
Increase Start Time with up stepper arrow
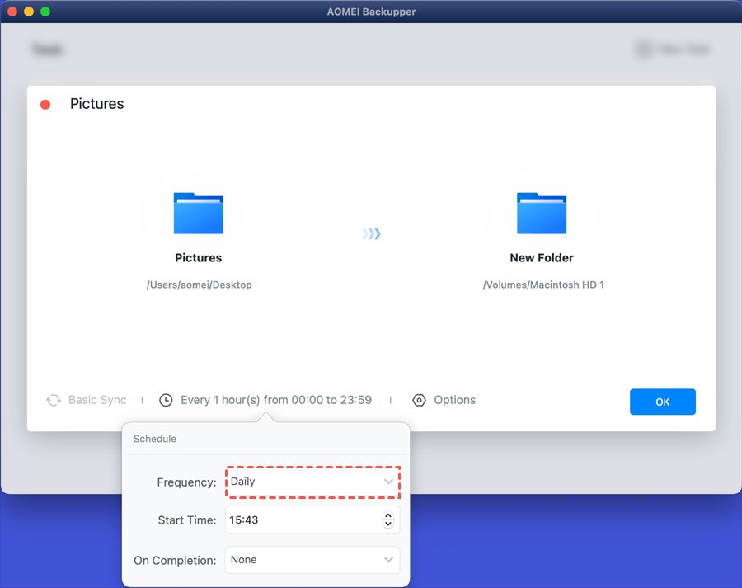388,515
